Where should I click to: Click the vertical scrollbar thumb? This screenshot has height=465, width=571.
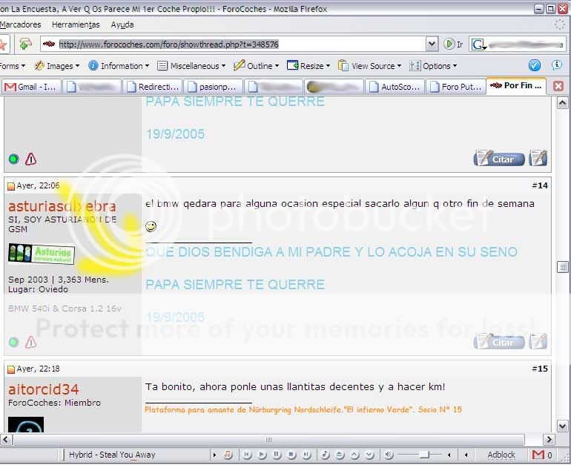[x=562, y=267]
